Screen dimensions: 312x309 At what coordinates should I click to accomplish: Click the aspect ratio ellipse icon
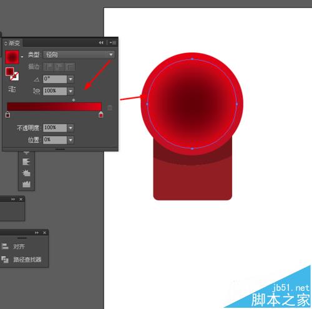point(37,91)
